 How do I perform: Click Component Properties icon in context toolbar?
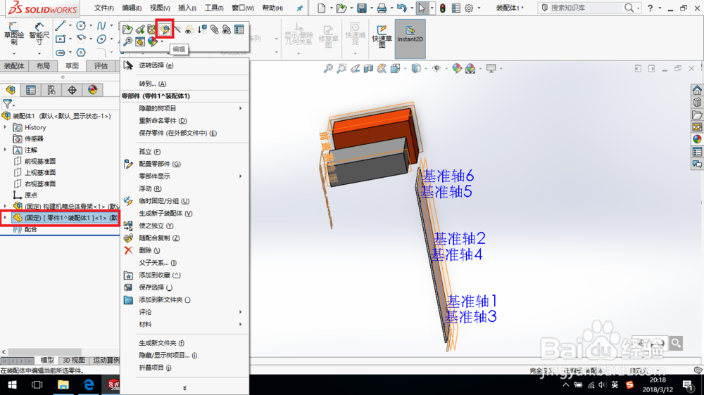pos(239,30)
